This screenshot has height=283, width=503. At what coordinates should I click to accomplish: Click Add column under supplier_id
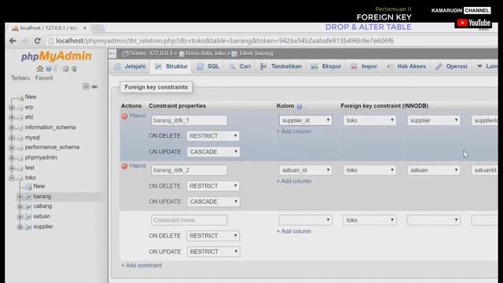click(294, 131)
